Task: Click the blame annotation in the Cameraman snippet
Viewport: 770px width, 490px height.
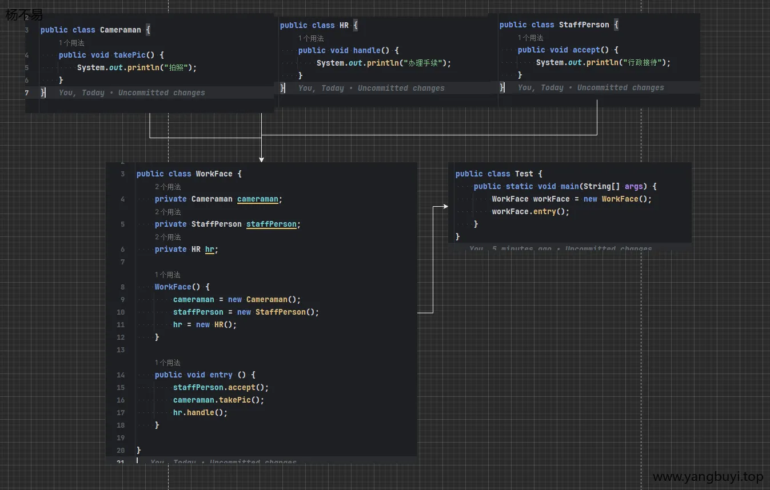Action: coord(131,93)
